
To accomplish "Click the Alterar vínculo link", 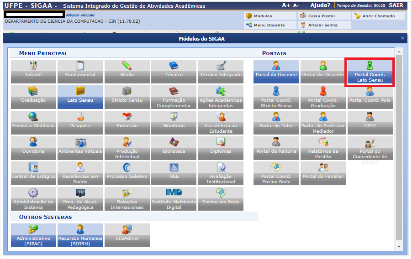I will 80,15.
